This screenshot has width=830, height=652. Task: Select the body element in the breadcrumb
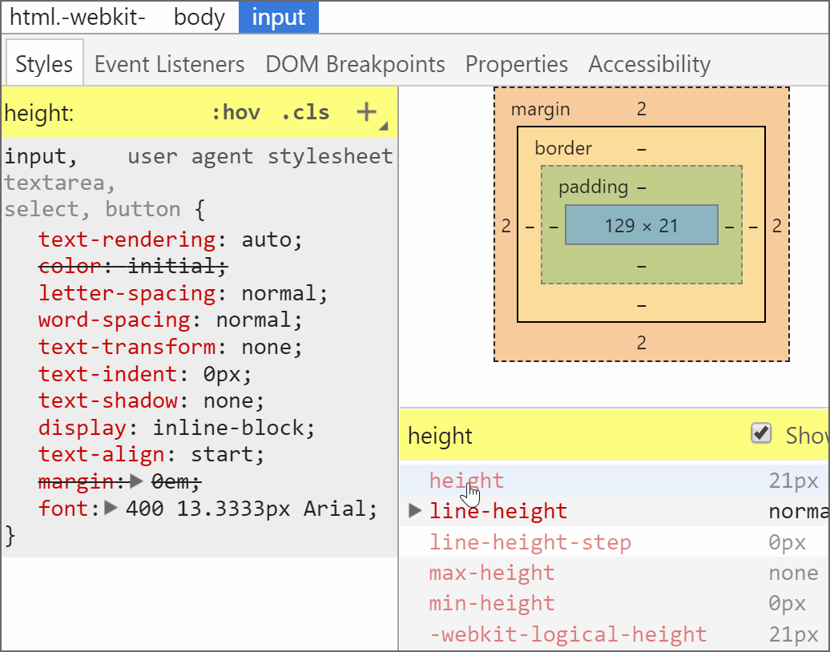point(198,17)
